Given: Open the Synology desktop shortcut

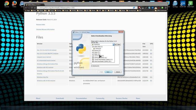Looking at the screenshot, I should [x=175, y=4].
